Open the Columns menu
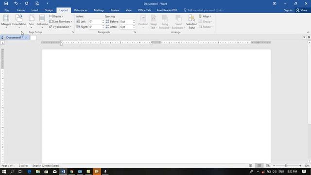This screenshot has height=175, width=311. (x=42, y=21)
